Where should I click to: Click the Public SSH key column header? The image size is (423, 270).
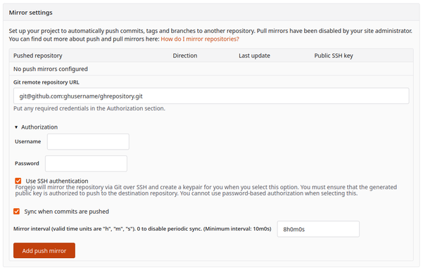334,56
